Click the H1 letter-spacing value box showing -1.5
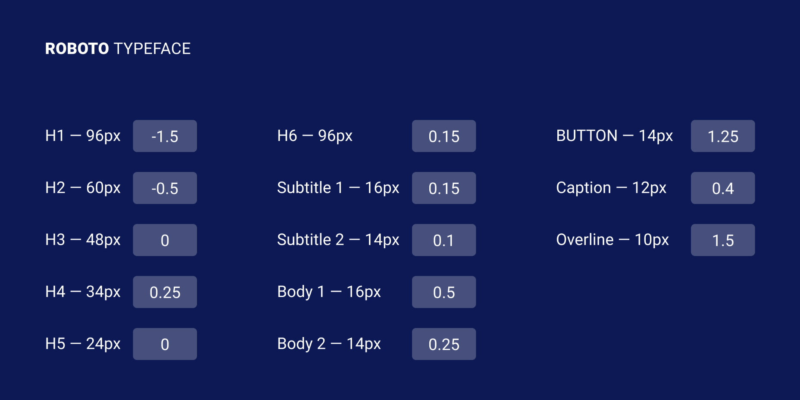This screenshot has width=800, height=400. point(165,136)
